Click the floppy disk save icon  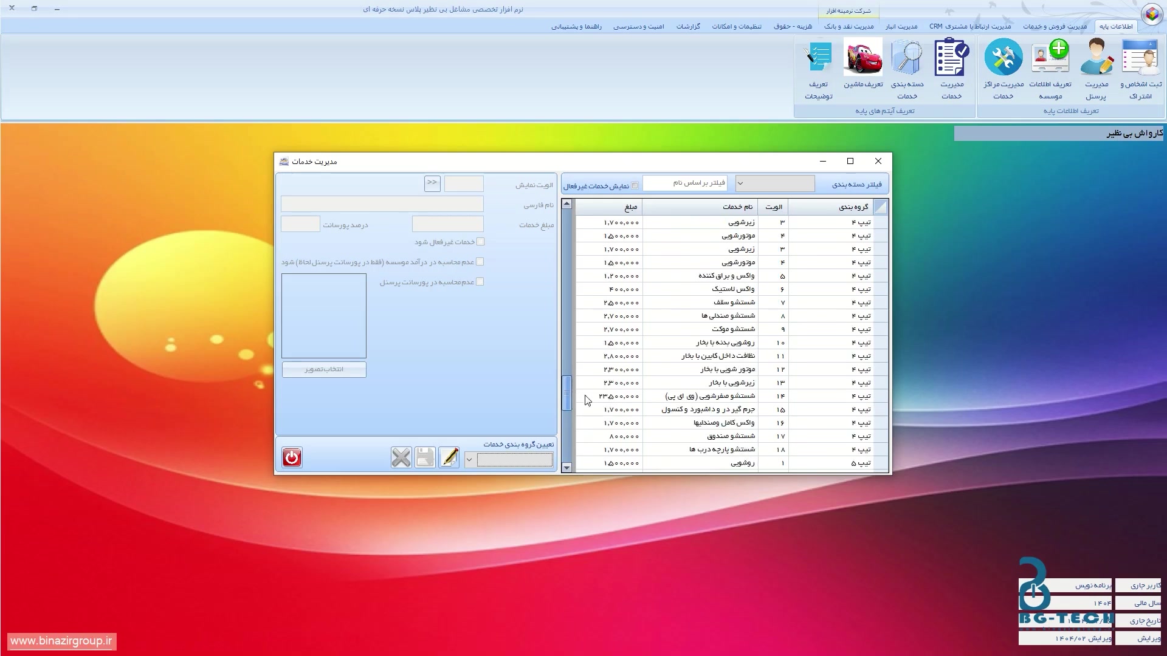pyautogui.click(x=425, y=457)
